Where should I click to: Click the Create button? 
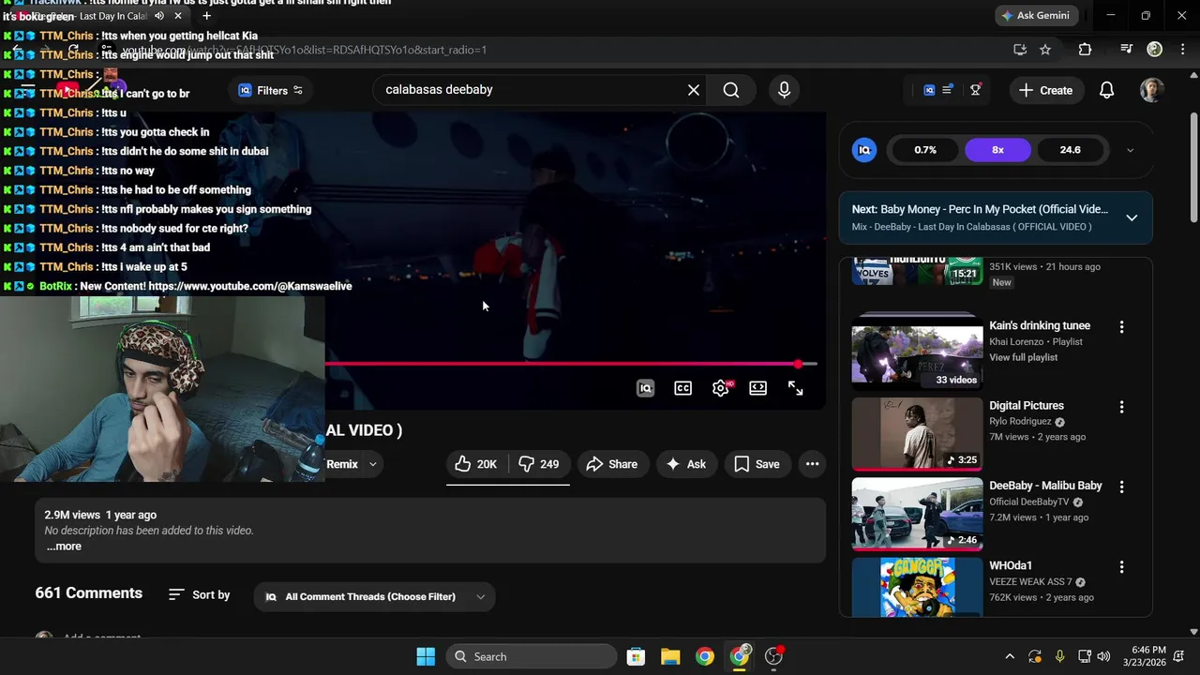(x=1045, y=90)
